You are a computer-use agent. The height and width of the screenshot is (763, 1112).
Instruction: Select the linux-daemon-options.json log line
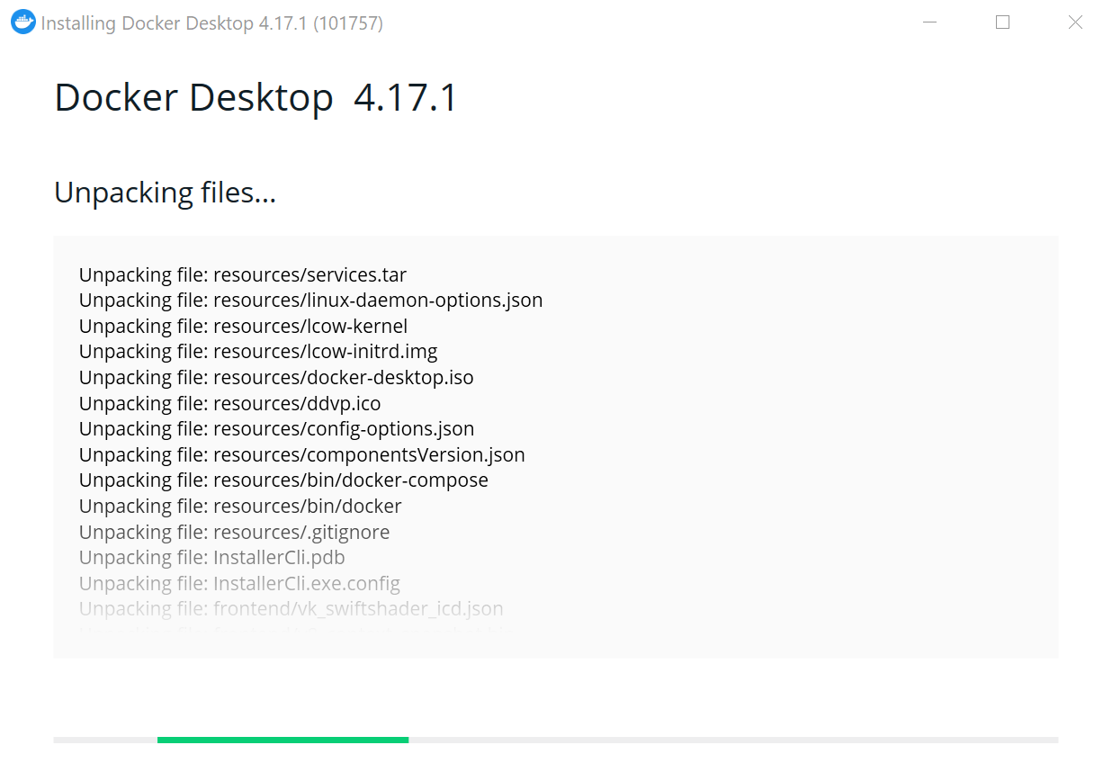[310, 300]
